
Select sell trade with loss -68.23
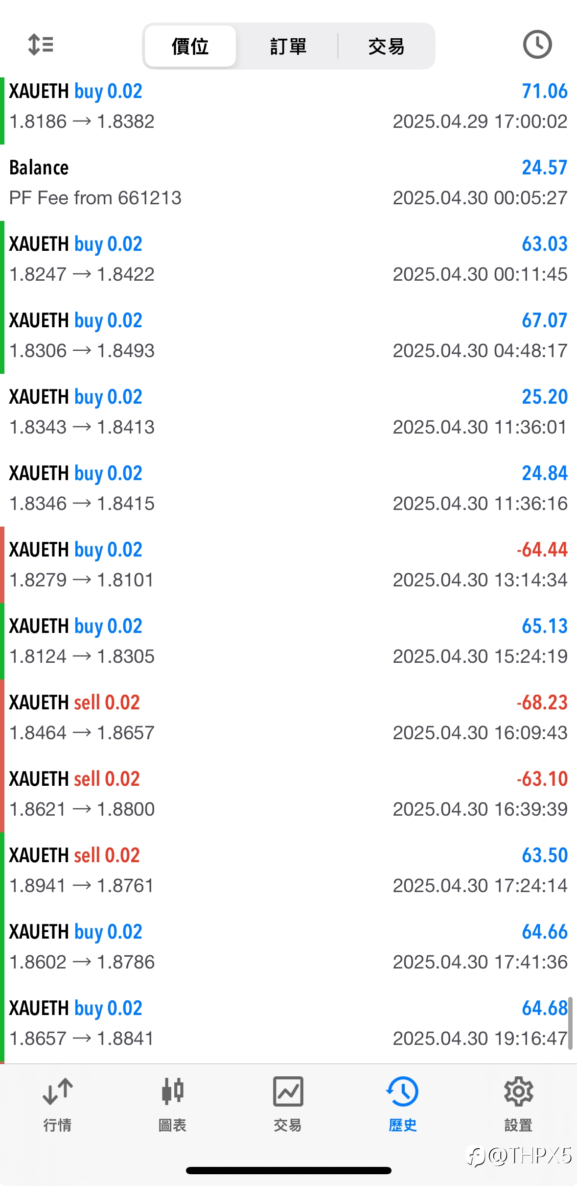288,718
